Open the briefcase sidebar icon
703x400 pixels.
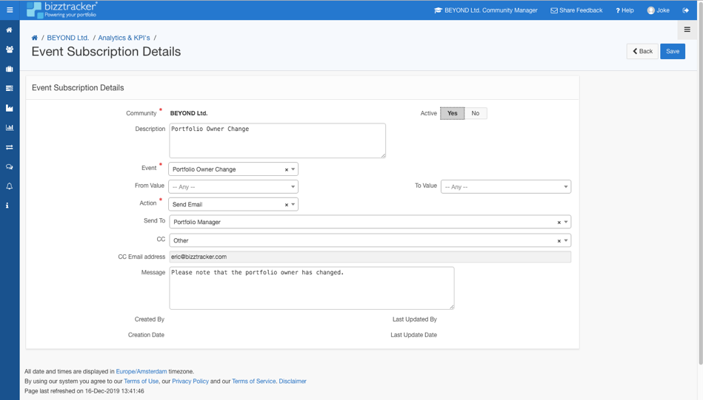pyautogui.click(x=9, y=69)
